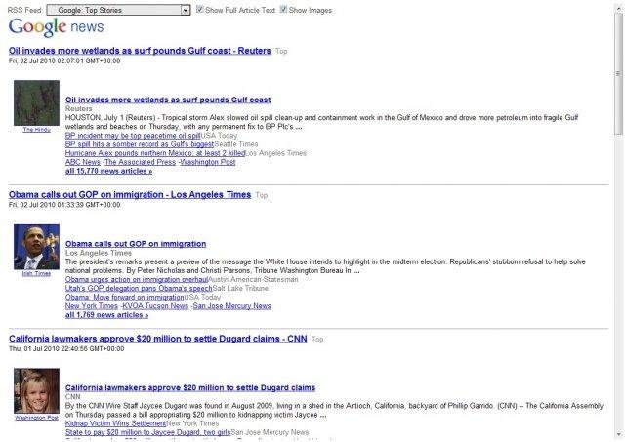
Task: Click the 'Top' tag beside Los Angeles Times headline
Action: click(262, 195)
